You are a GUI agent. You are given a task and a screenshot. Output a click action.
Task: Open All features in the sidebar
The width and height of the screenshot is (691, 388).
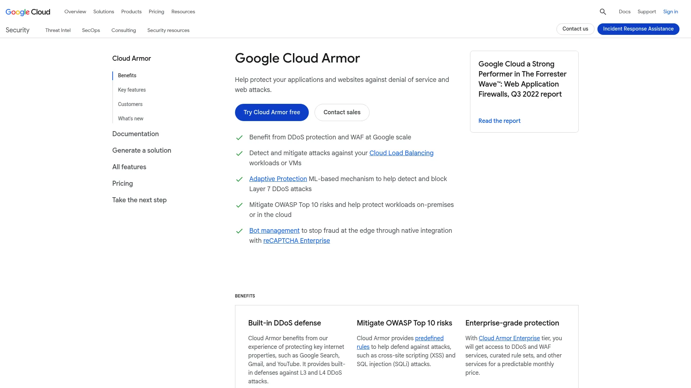pos(129,167)
